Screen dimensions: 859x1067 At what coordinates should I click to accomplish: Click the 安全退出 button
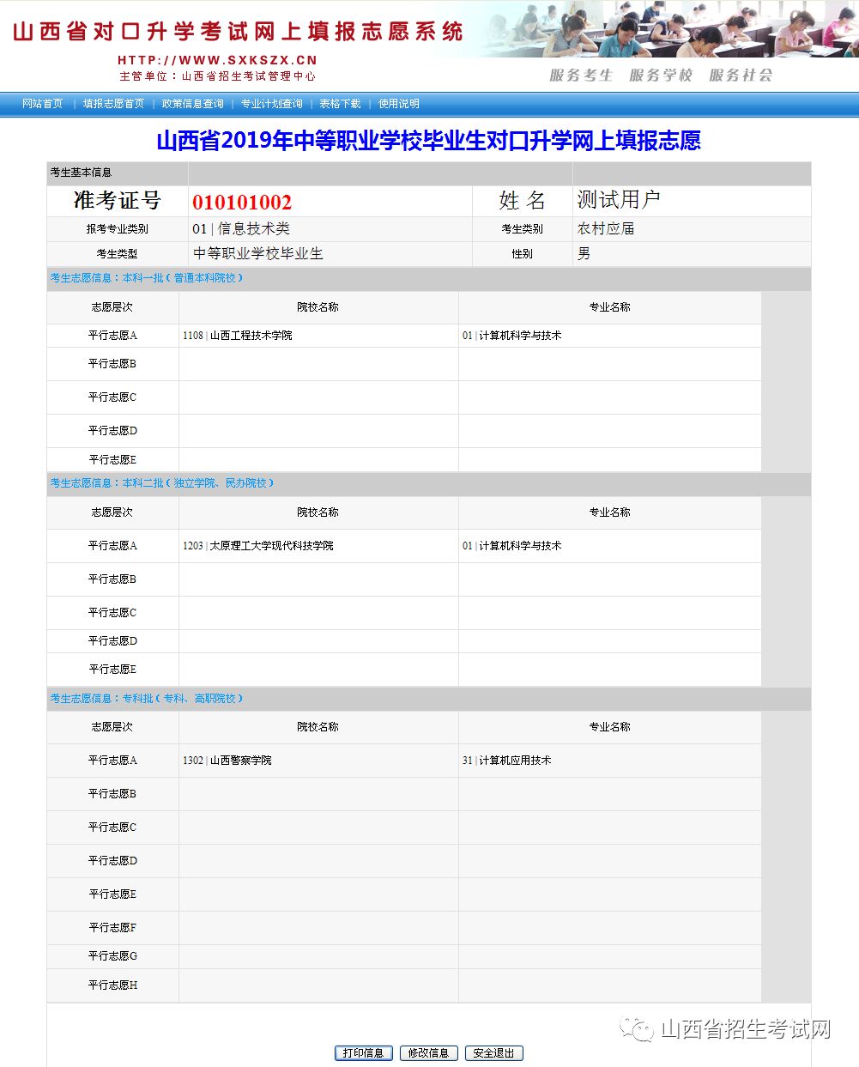[493, 1053]
